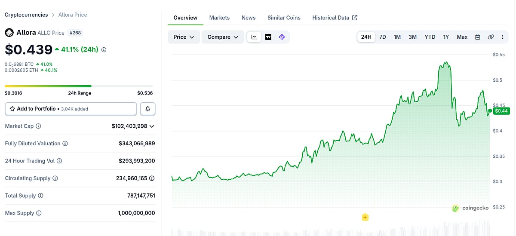The width and height of the screenshot is (516, 236).
Task: Click the Allora Price breadcrumb text
Action: (x=73, y=15)
